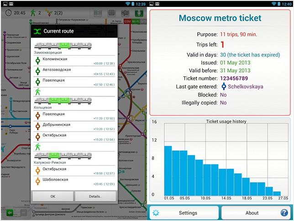
Task: Click the right screen Wi-Fi status icon
Action: [x=274, y=4]
